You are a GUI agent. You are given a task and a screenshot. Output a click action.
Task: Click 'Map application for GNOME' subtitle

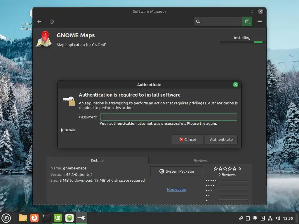pos(81,45)
